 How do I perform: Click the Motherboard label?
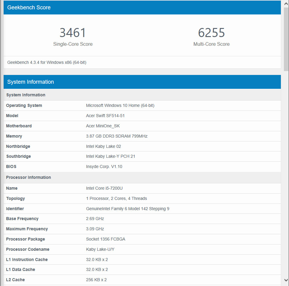tap(19, 126)
